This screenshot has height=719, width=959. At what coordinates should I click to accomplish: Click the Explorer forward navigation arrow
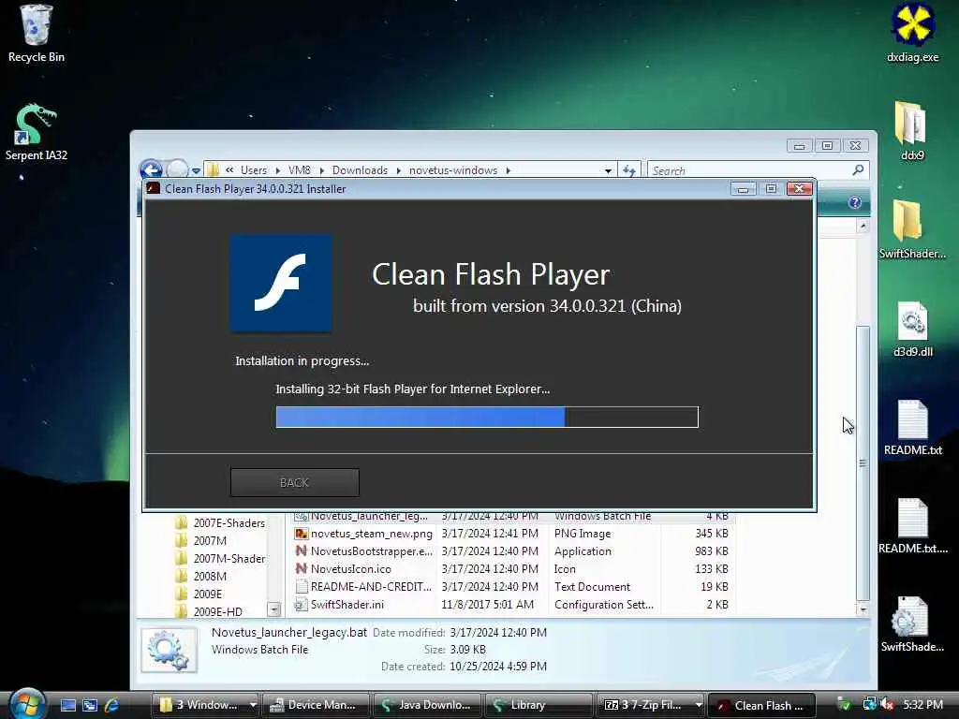(177, 170)
